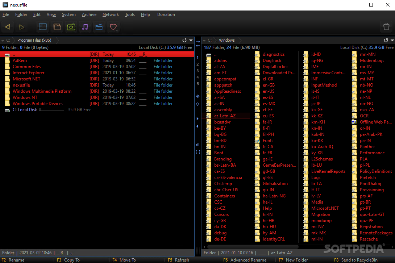Open the File menu
395x263 pixels.
6,14
